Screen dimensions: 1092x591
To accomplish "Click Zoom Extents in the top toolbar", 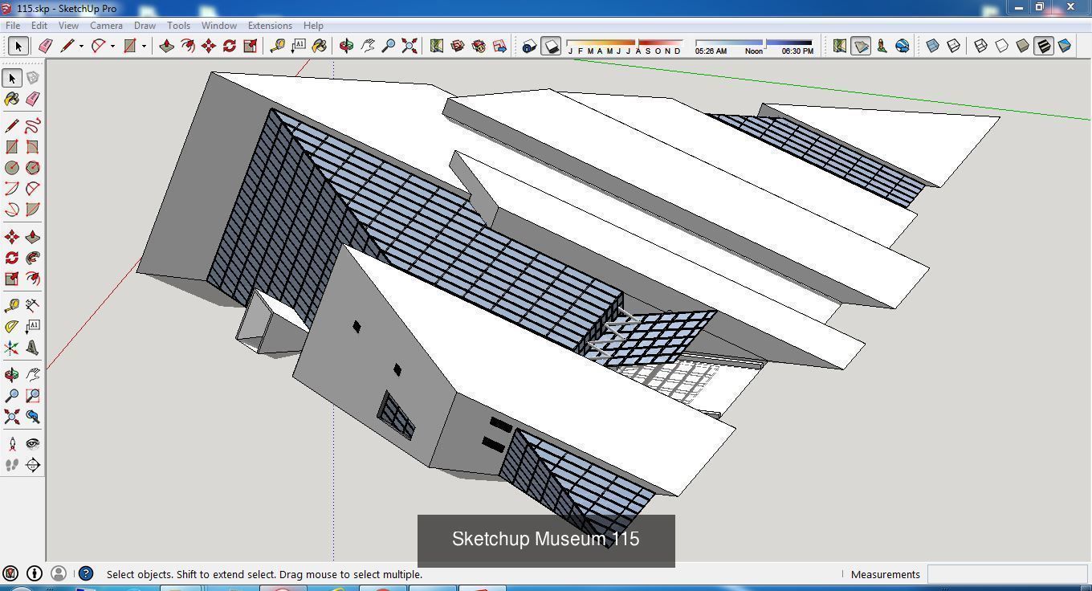I will click(409, 46).
